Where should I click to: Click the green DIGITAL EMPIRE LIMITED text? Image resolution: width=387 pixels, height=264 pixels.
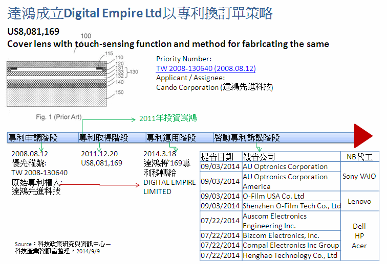(169, 187)
